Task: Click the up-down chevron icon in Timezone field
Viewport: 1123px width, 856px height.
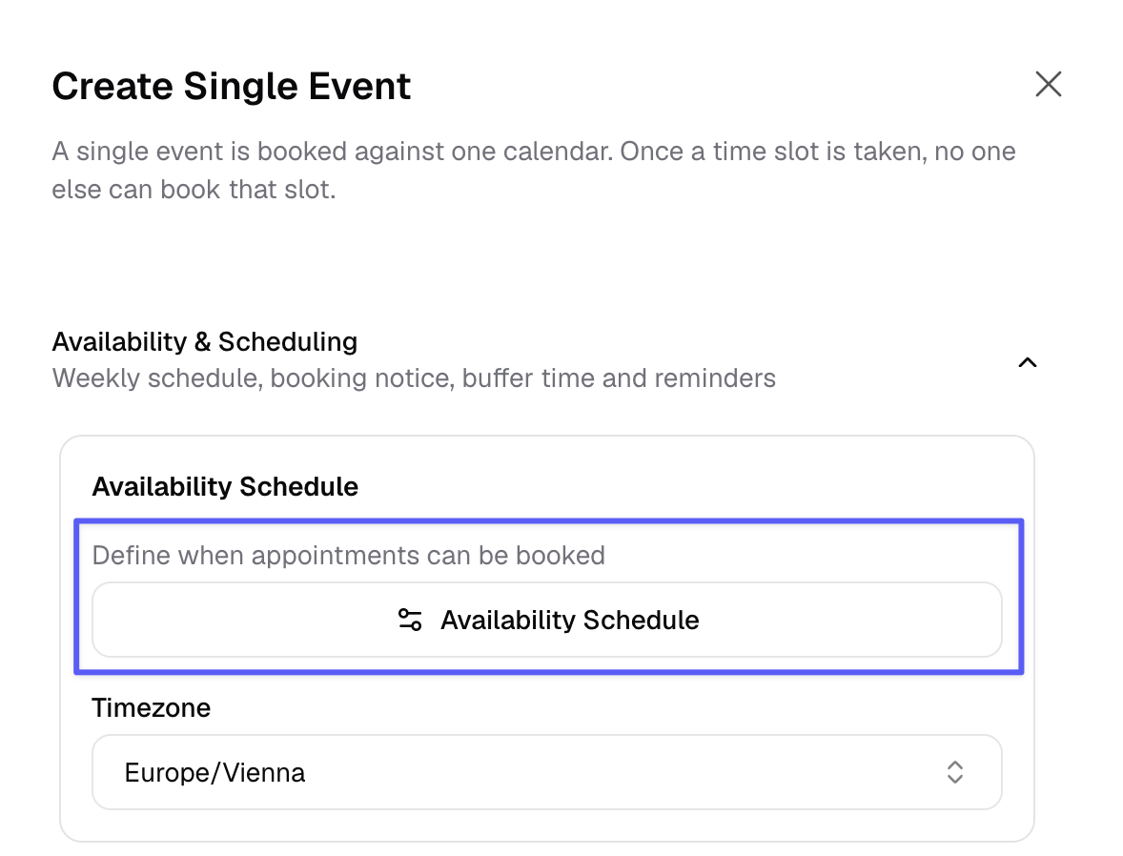Action: pos(954,772)
